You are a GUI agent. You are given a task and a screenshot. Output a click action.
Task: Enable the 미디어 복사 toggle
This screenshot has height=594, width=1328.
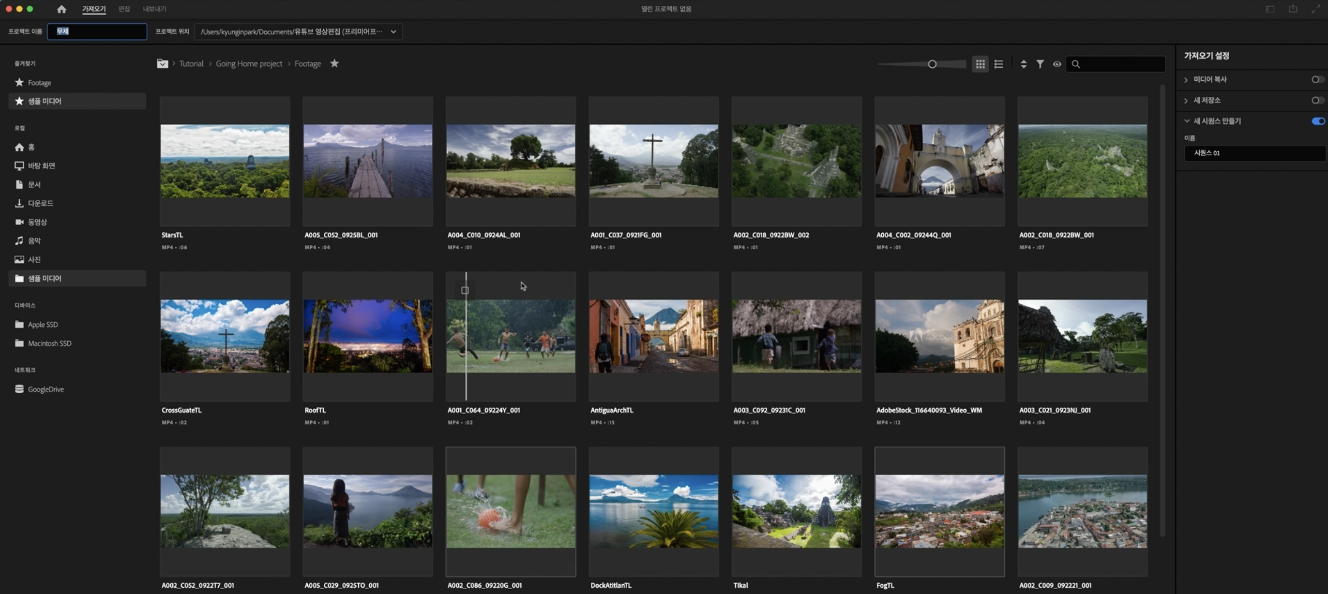pyautogui.click(x=1317, y=79)
